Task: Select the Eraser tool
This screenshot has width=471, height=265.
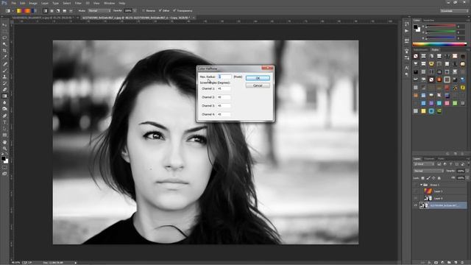Action: click(4, 90)
